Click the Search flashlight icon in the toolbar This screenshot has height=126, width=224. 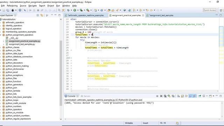point(117,10)
